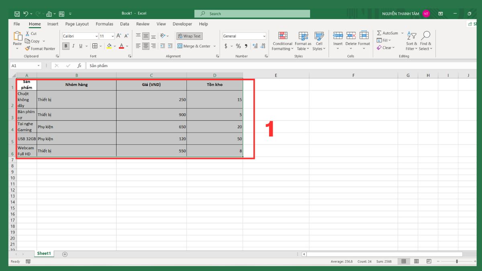Toggle bold formatting
Screen dimensions: 482x271
click(65, 46)
